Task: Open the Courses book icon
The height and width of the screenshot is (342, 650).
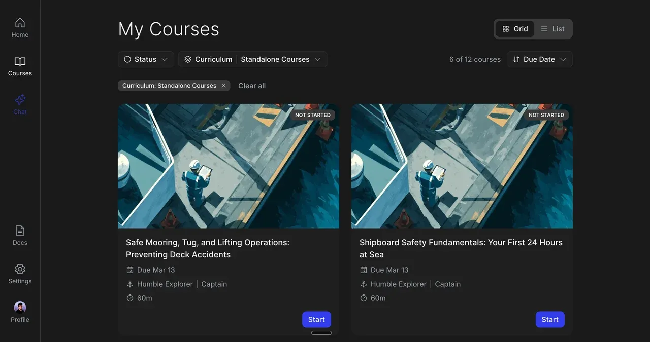Action: coord(20,62)
